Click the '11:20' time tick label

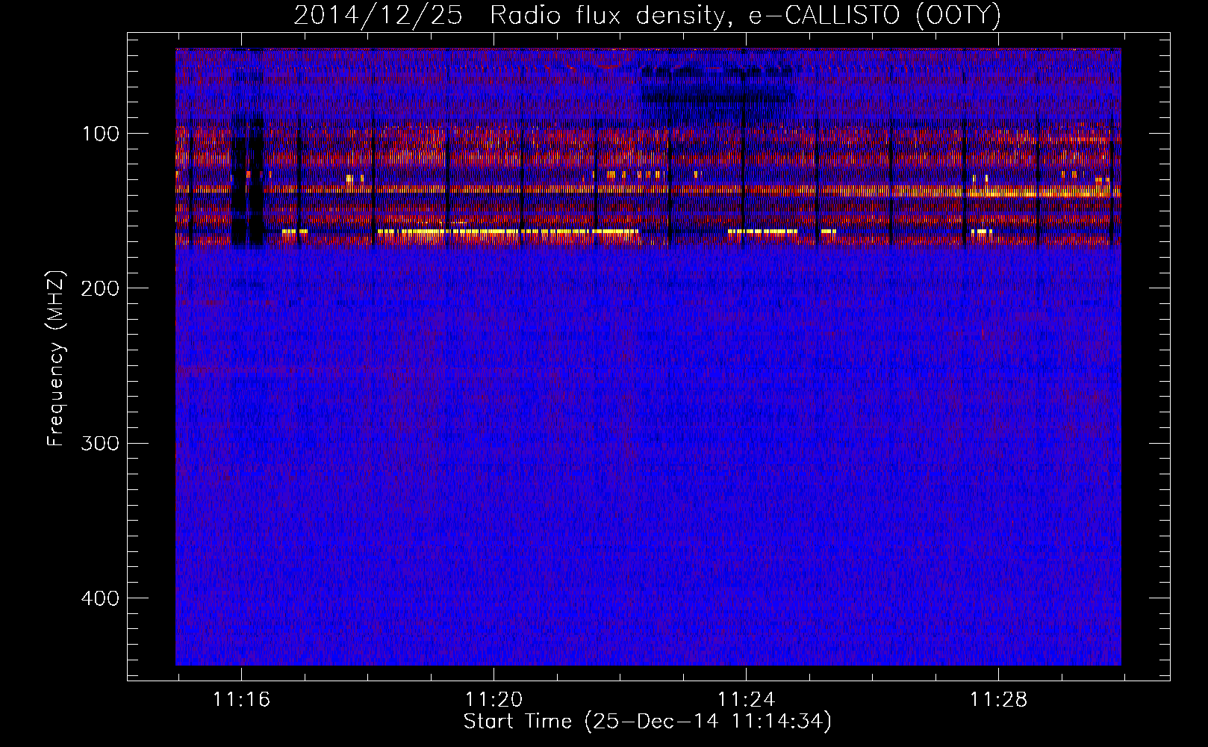494,700
